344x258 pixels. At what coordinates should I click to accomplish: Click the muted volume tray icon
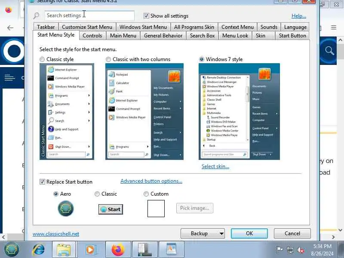[x=301, y=250]
